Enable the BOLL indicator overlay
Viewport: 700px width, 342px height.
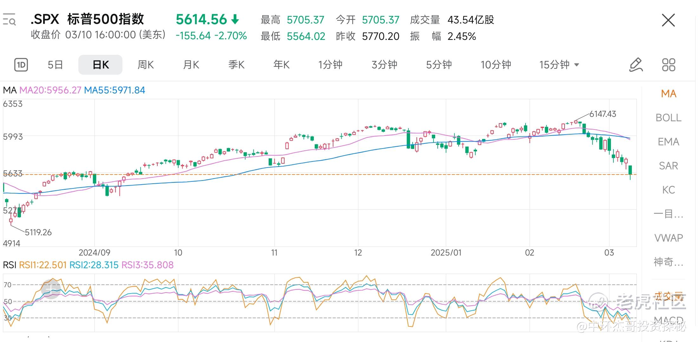coord(668,118)
